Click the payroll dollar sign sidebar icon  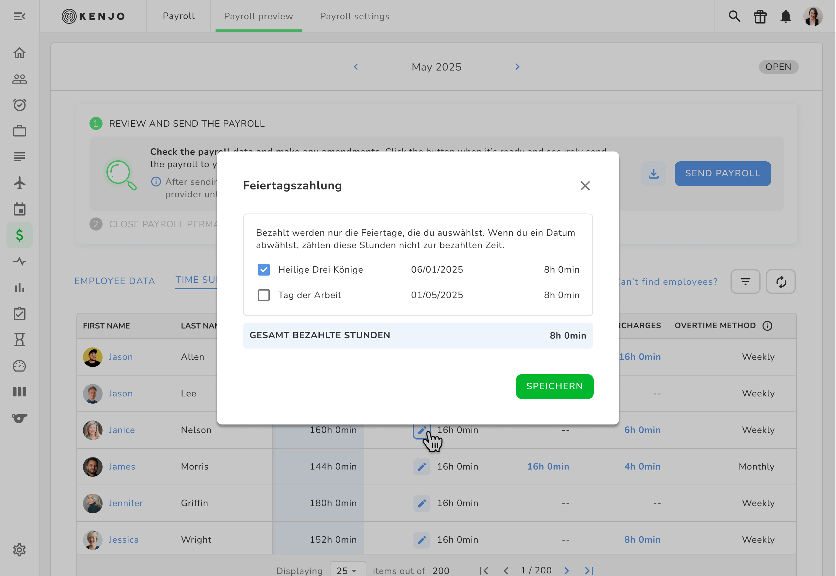point(20,235)
